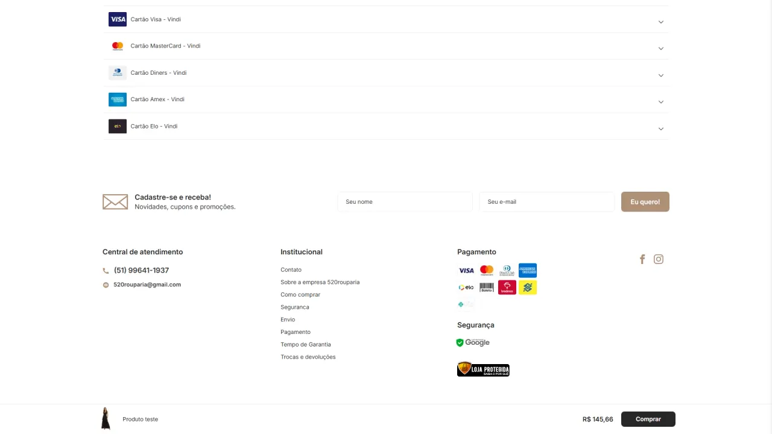Screen dimensions: 772x434
Task: Click the Elo logo beside Cartão Elo - Vindi
Action: [118, 126]
